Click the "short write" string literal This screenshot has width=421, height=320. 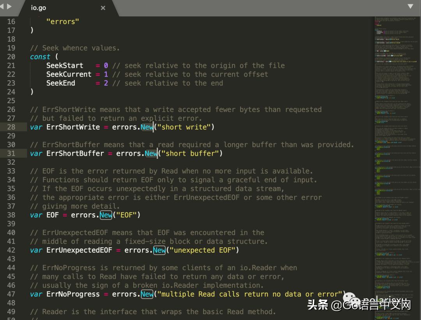(x=184, y=127)
